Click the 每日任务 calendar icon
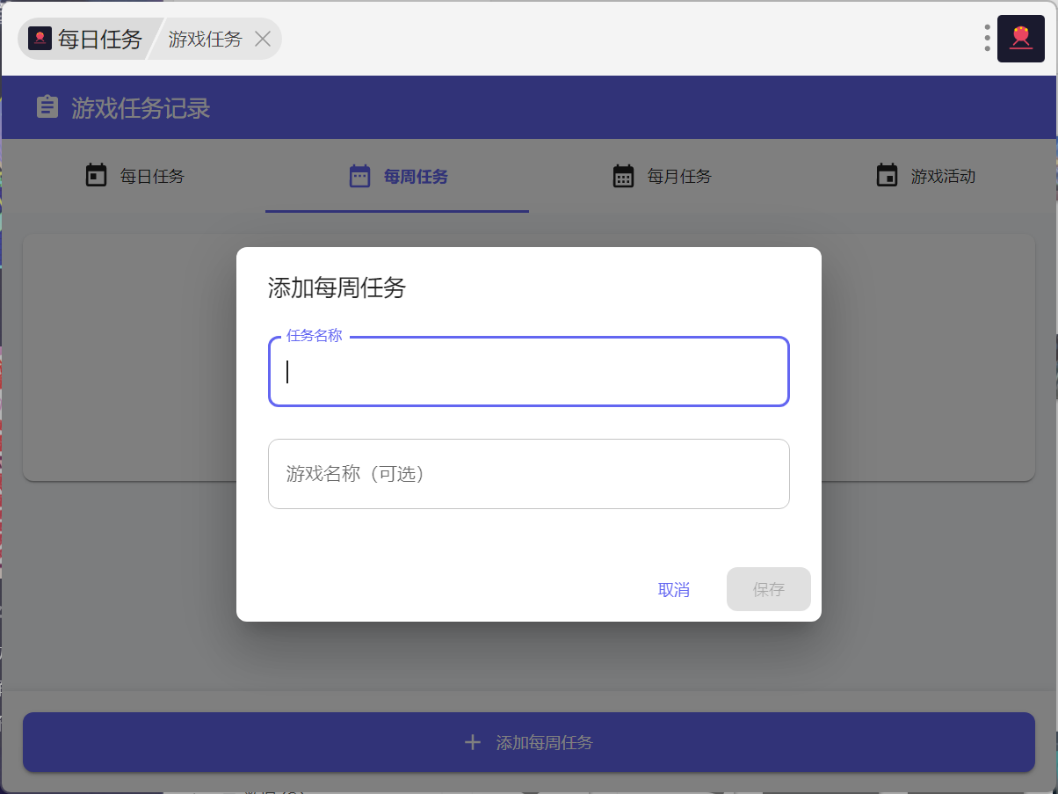 point(96,175)
